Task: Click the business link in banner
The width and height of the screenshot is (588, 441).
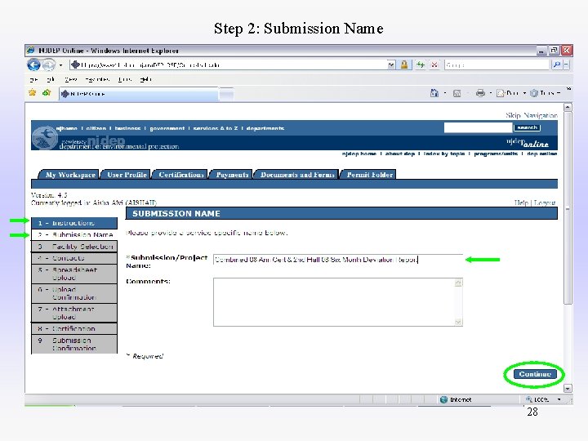Action: tap(127, 128)
